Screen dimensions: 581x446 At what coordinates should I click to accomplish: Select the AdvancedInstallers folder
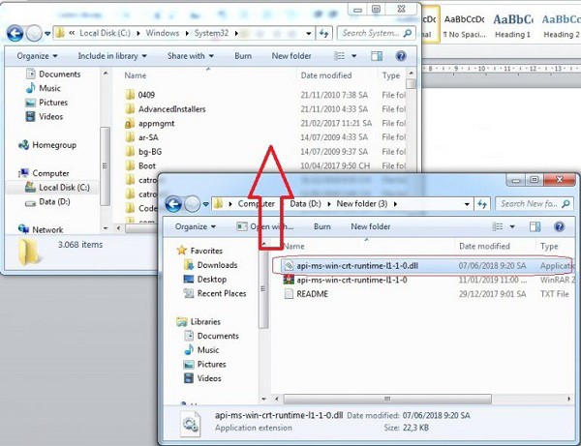[171, 109]
